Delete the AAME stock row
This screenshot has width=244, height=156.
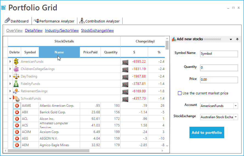tap(17, 106)
